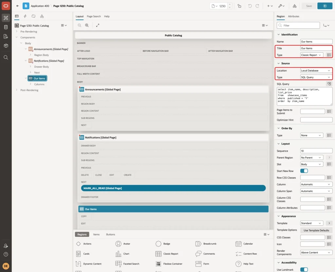Toggle the Use Landmark switch
Screen dimensions: 335x272
click(x=304, y=270)
